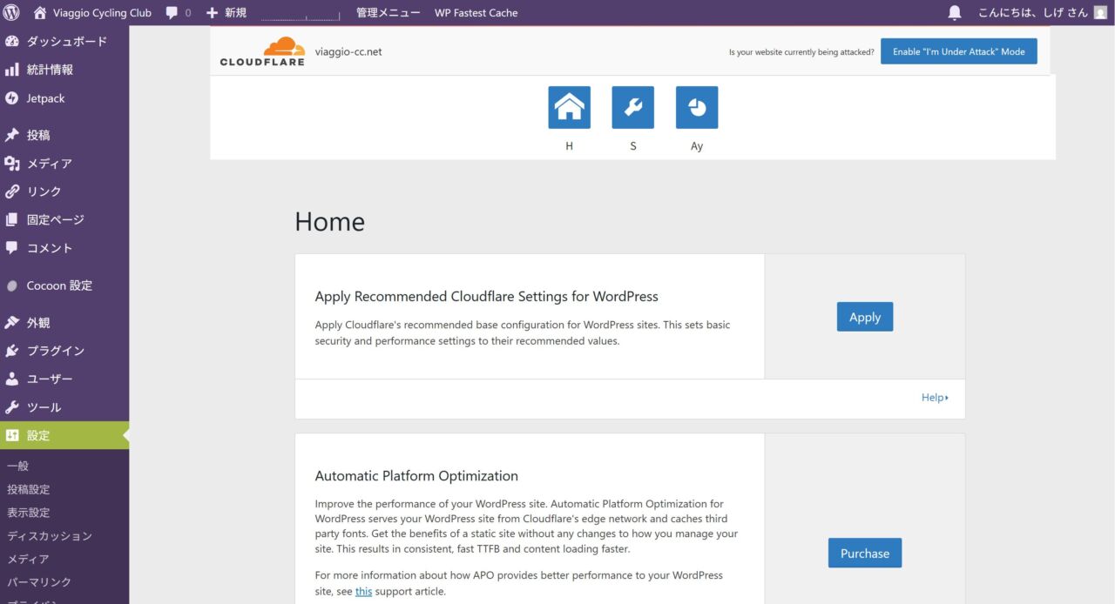Select パーマリンク settings submenu item

coord(39,581)
